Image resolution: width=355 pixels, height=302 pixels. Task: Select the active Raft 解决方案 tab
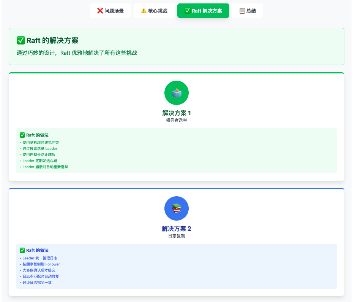coord(203,11)
